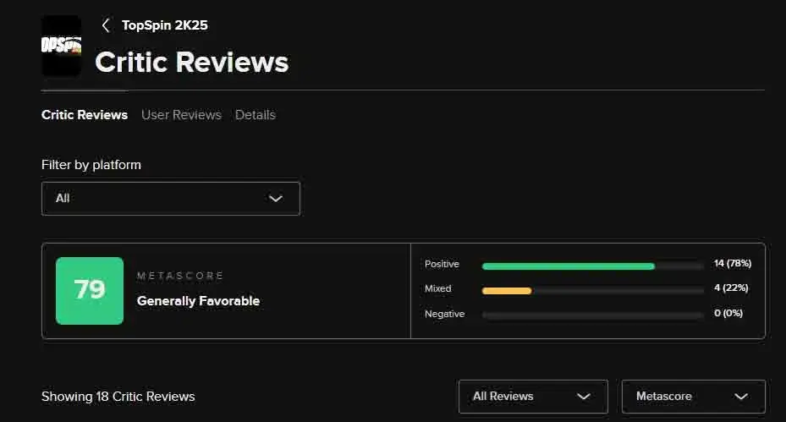Click the Filter by platform label
This screenshot has width=786, height=422.
pyautogui.click(x=91, y=165)
